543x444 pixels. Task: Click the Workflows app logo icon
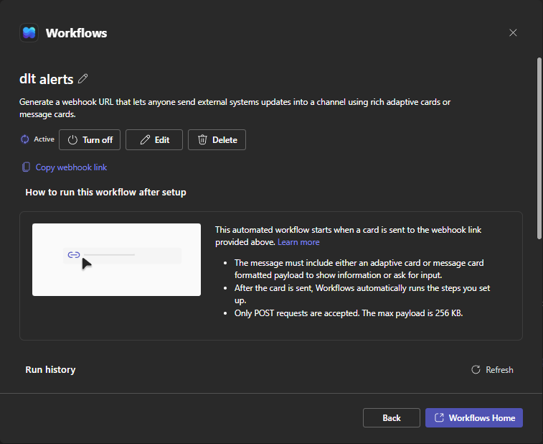pos(29,33)
